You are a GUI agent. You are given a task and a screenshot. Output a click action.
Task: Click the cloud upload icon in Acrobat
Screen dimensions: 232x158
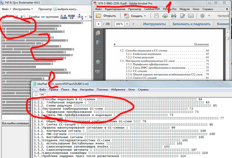coord(165,16)
